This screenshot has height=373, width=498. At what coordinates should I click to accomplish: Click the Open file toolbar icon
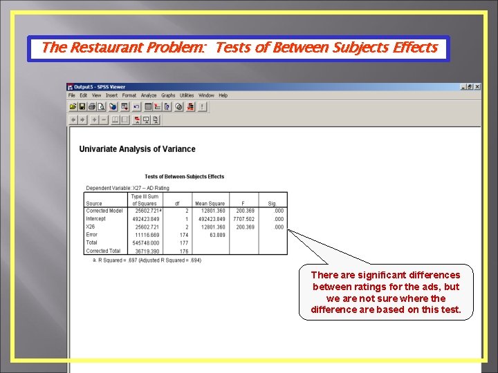tap(73, 107)
